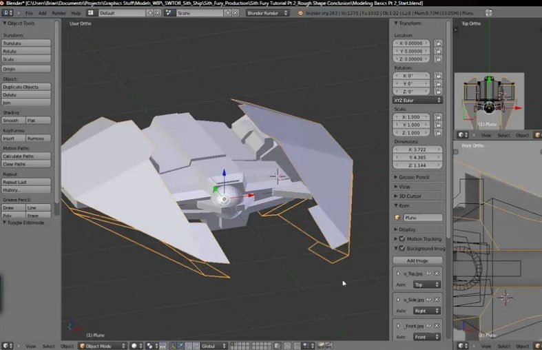Open the Object Mode dropdown
The image size is (542, 350).
[x=103, y=345]
